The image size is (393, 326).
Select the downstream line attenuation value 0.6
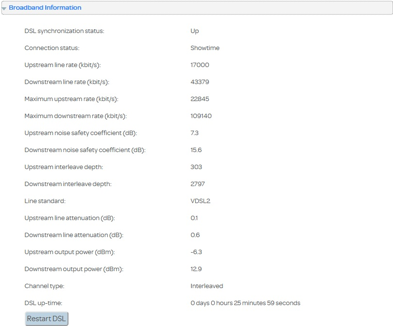[x=195, y=235]
